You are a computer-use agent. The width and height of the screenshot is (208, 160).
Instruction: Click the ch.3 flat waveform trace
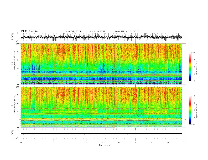coord(101,134)
